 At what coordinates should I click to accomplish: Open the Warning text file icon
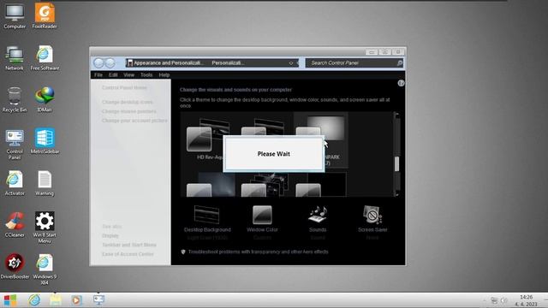click(45, 183)
